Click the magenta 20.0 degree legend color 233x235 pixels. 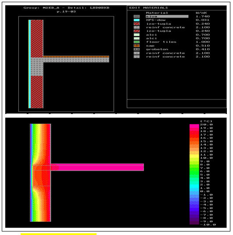[194, 125]
